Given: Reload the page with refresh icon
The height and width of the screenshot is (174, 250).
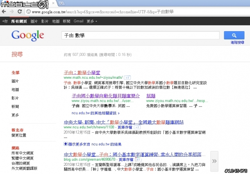Looking at the screenshot, I should tap(20, 11).
